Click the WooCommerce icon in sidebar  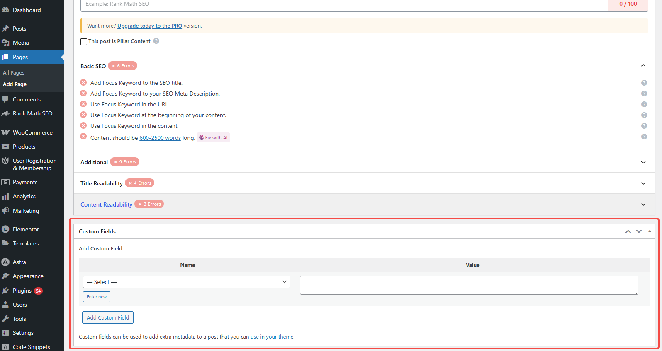point(5,132)
